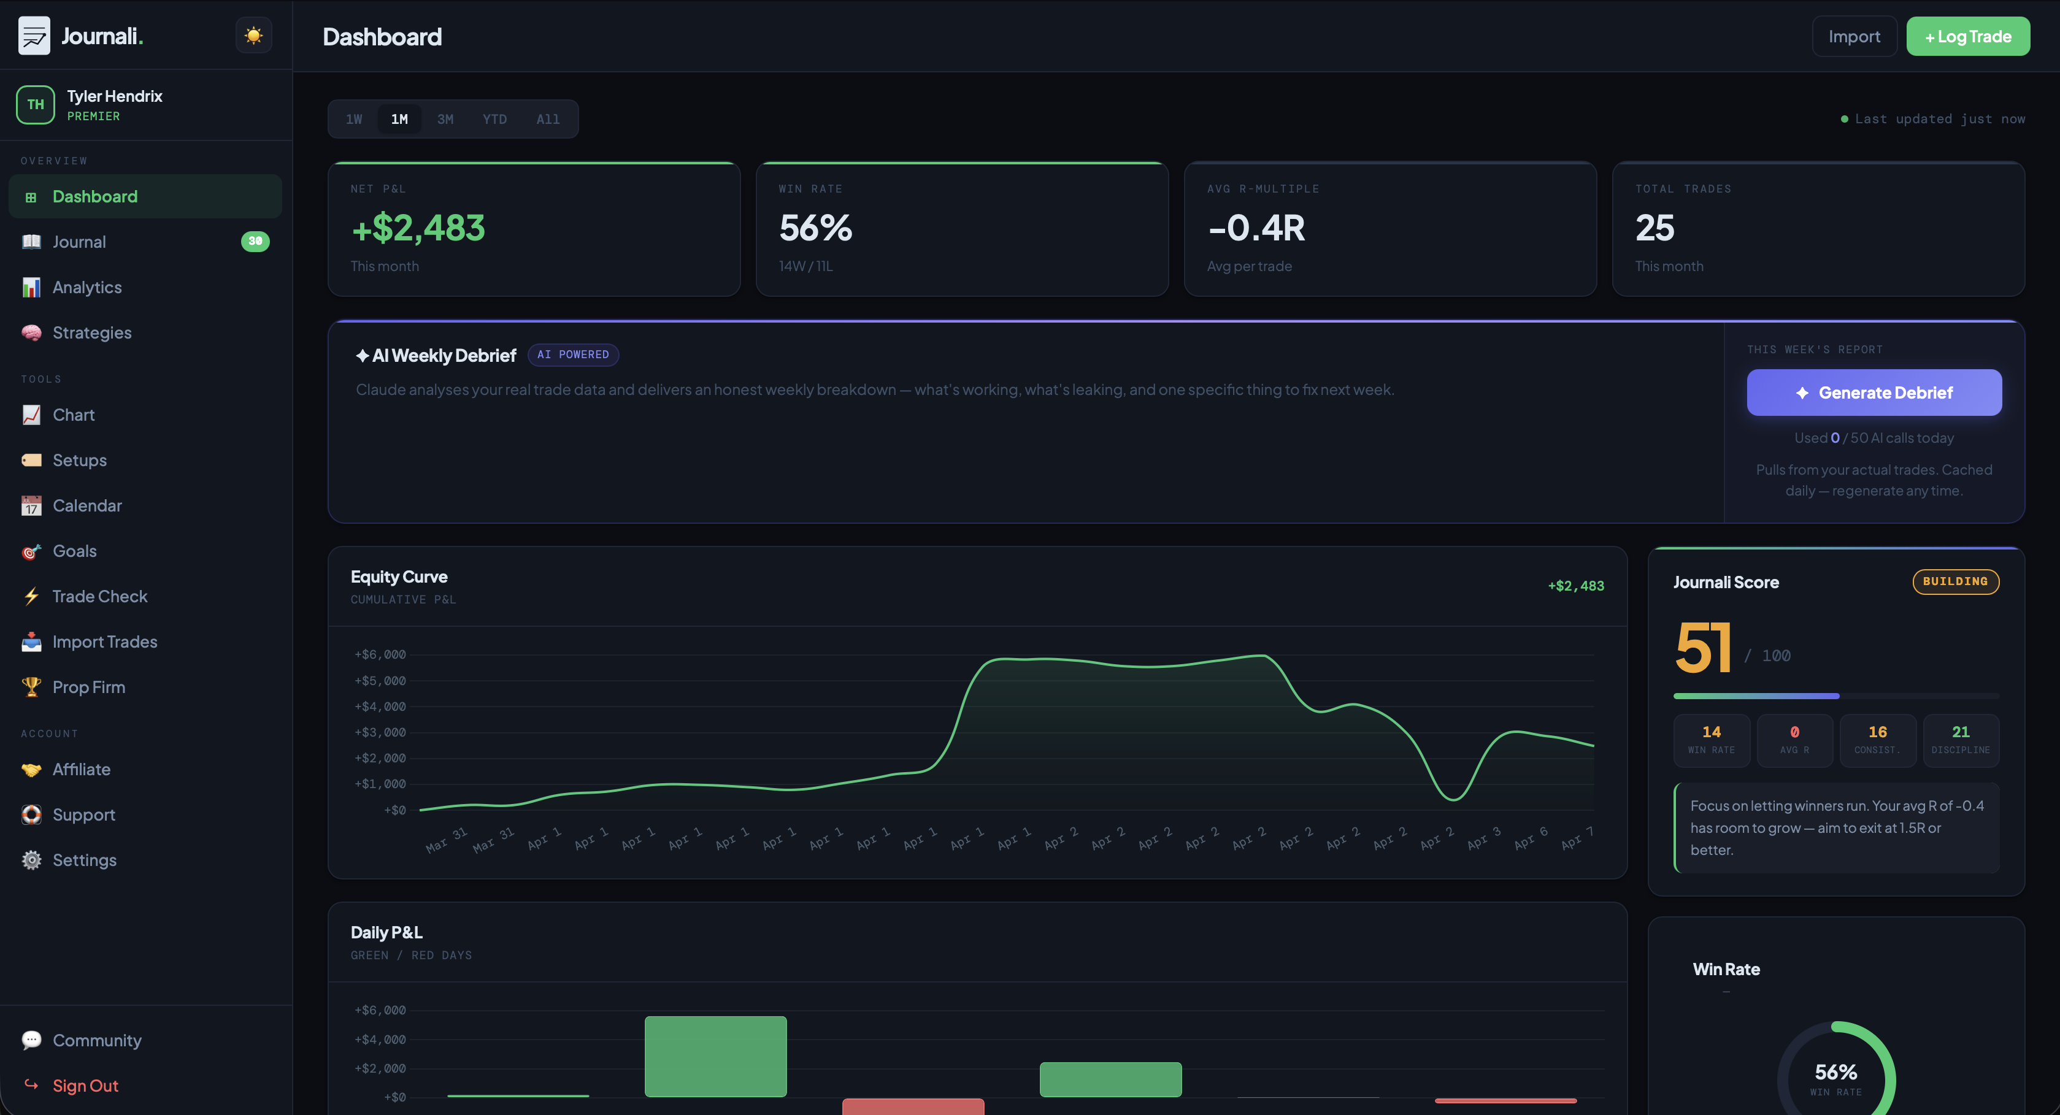Click the Generate Debrief button

point(1874,393)
